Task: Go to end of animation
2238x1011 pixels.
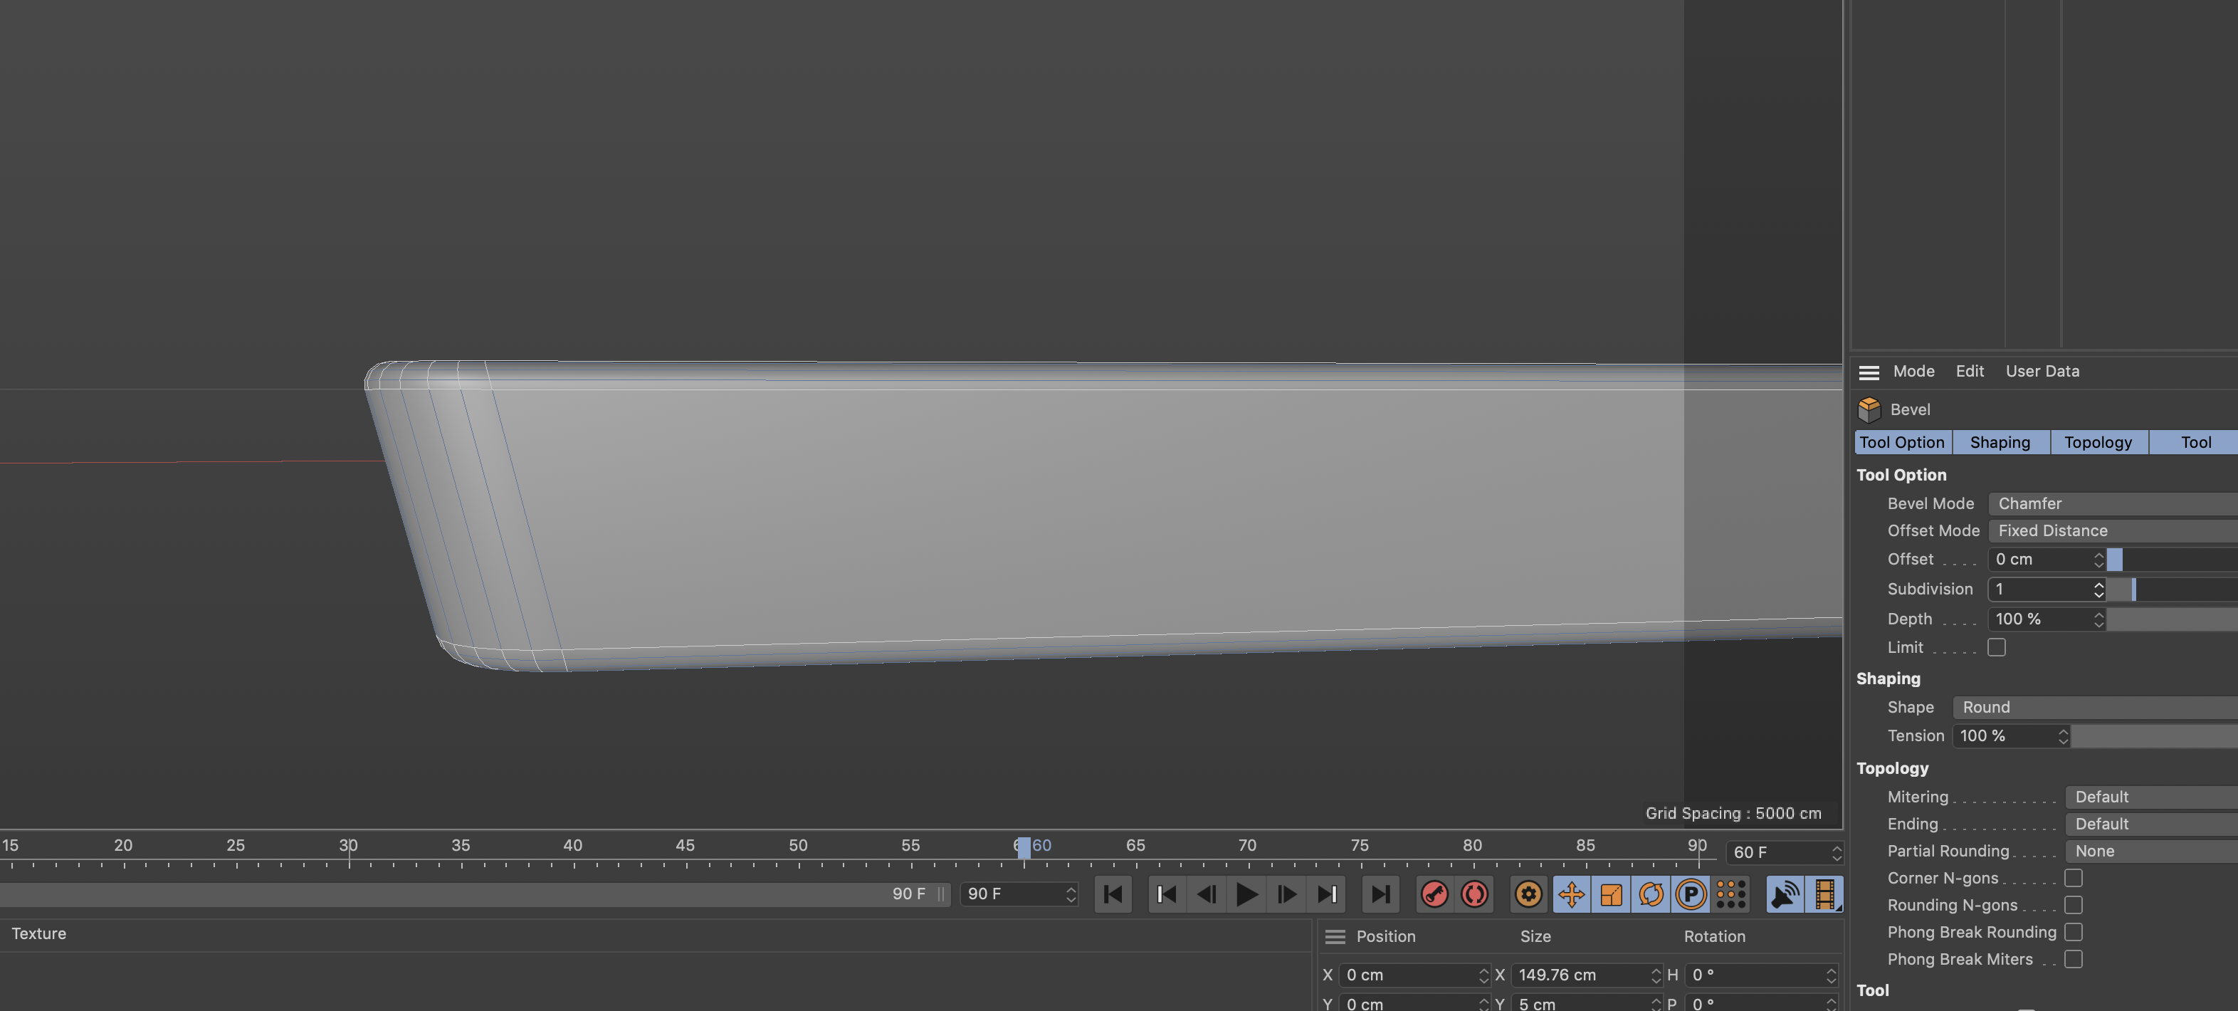Action: pyautogui.click(x=1380, y=894)
